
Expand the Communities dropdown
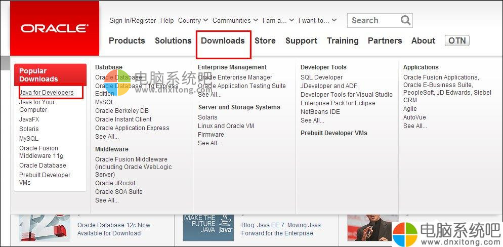235,21
